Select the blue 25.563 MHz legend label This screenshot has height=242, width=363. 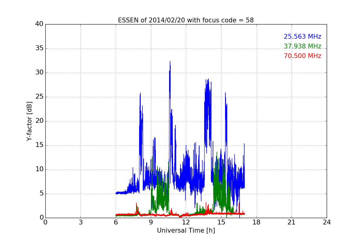[x=302, y=37]
